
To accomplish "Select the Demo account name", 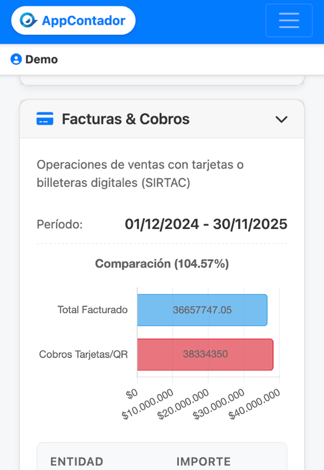I will tap(41, 60).
